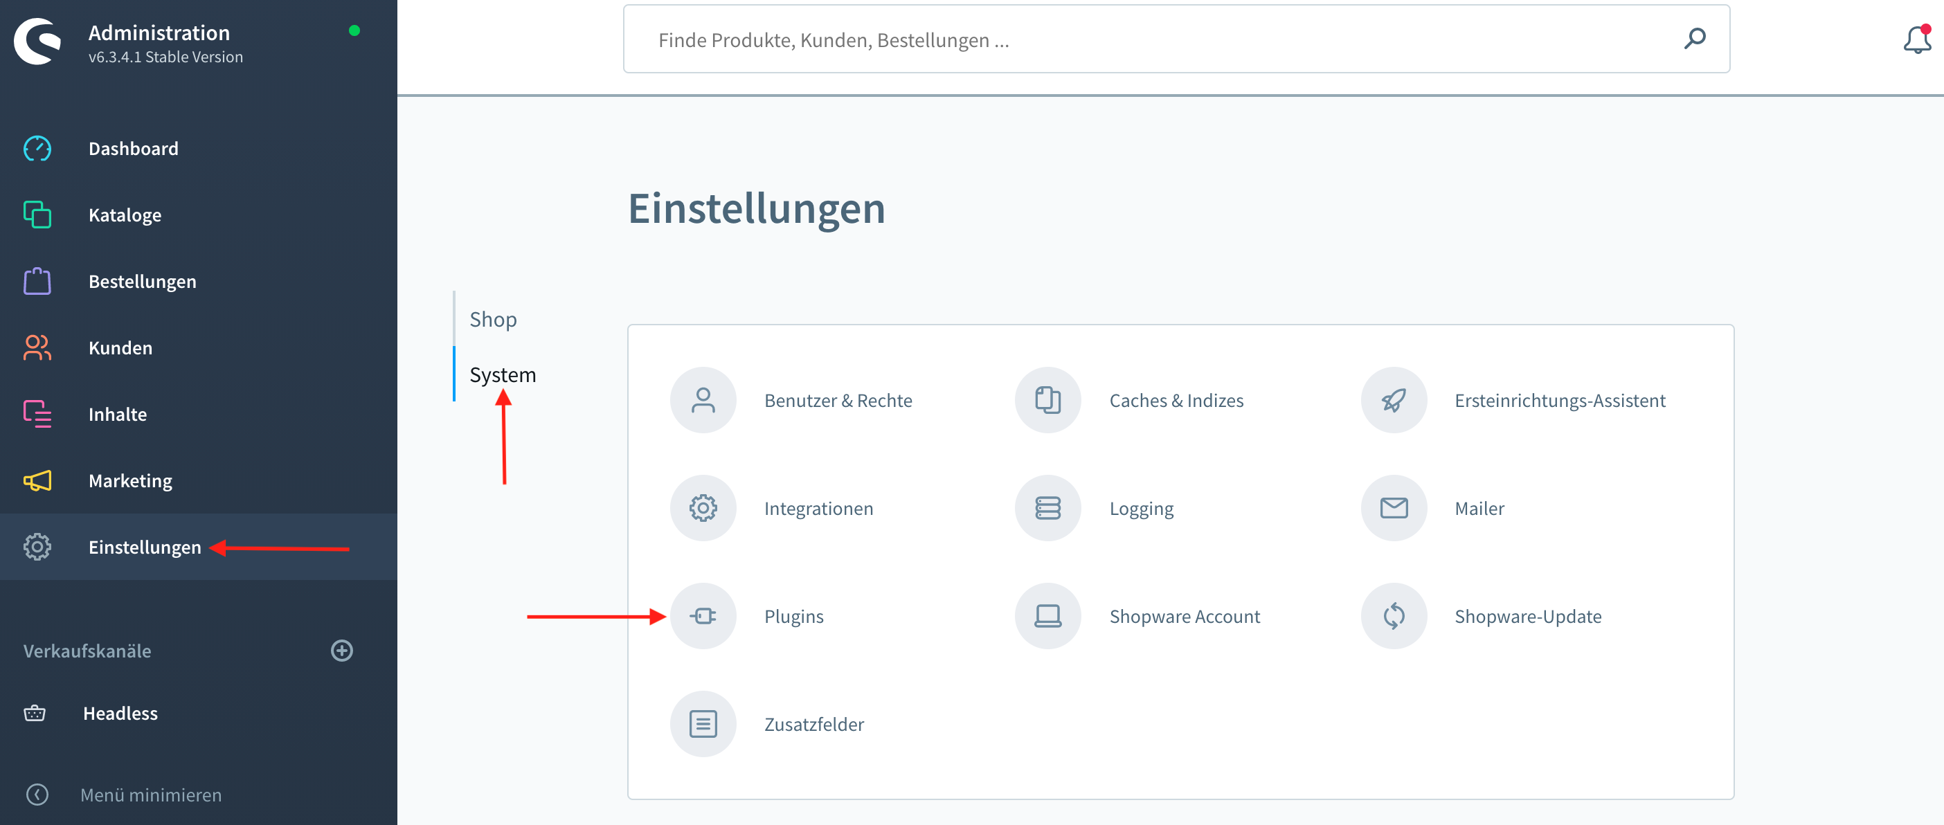Click the v6.3.4.1 Stable Version text
Viewport: 1944px width, 825px height.
coord(165,57)
